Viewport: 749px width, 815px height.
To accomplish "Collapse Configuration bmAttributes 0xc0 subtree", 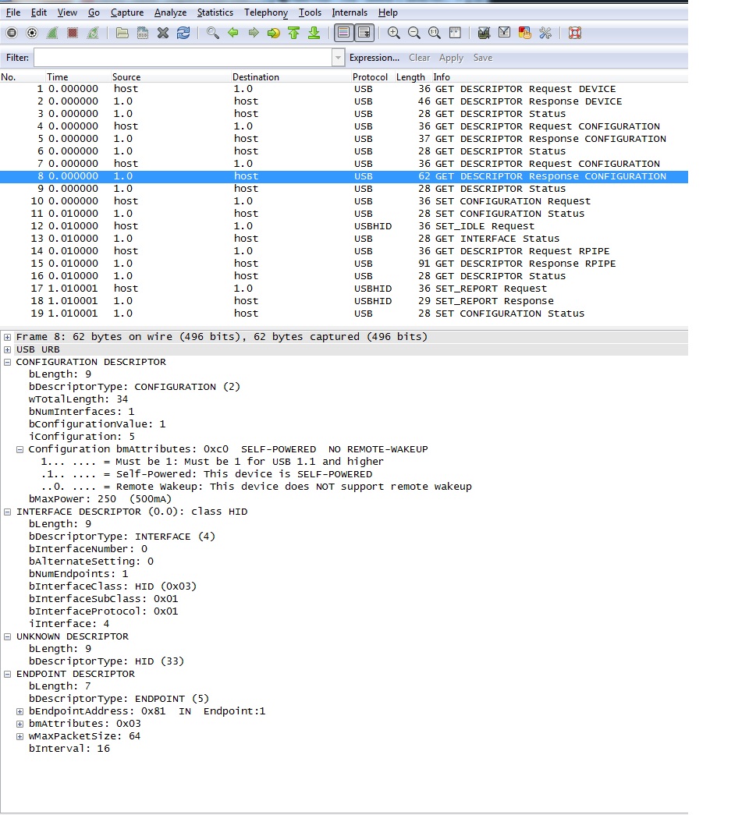I will pos(20,449).
